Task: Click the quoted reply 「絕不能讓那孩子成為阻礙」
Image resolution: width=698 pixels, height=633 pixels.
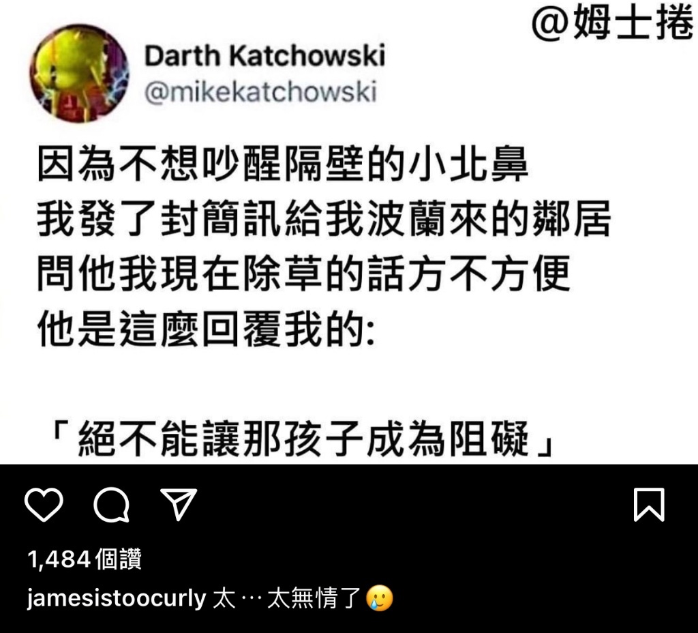Action: (x=303, y=439)
